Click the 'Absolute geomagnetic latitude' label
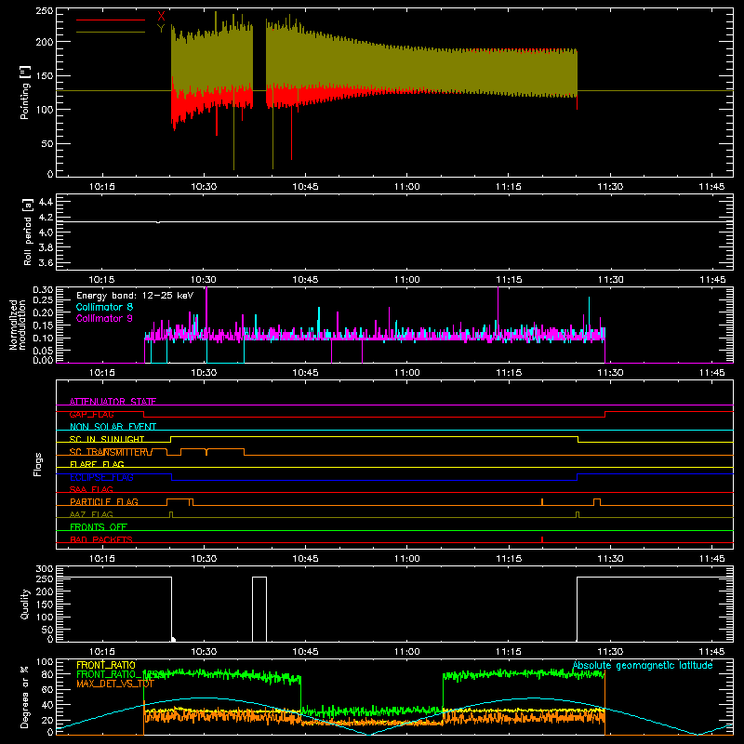The image size is (744, 744). point(643,665)
